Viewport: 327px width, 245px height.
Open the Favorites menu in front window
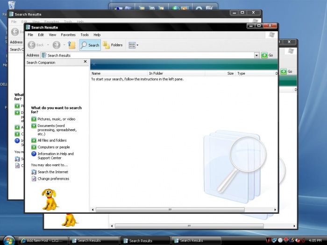(68, 35)
